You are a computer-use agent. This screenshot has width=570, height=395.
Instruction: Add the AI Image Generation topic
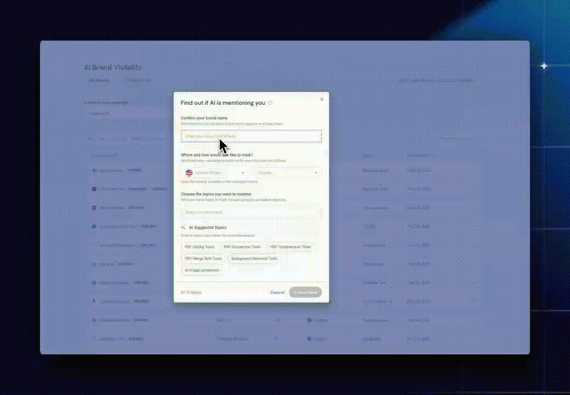coord(202,270)
